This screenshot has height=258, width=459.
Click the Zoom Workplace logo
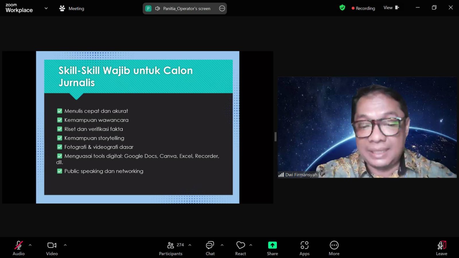(x=19, y=8)
